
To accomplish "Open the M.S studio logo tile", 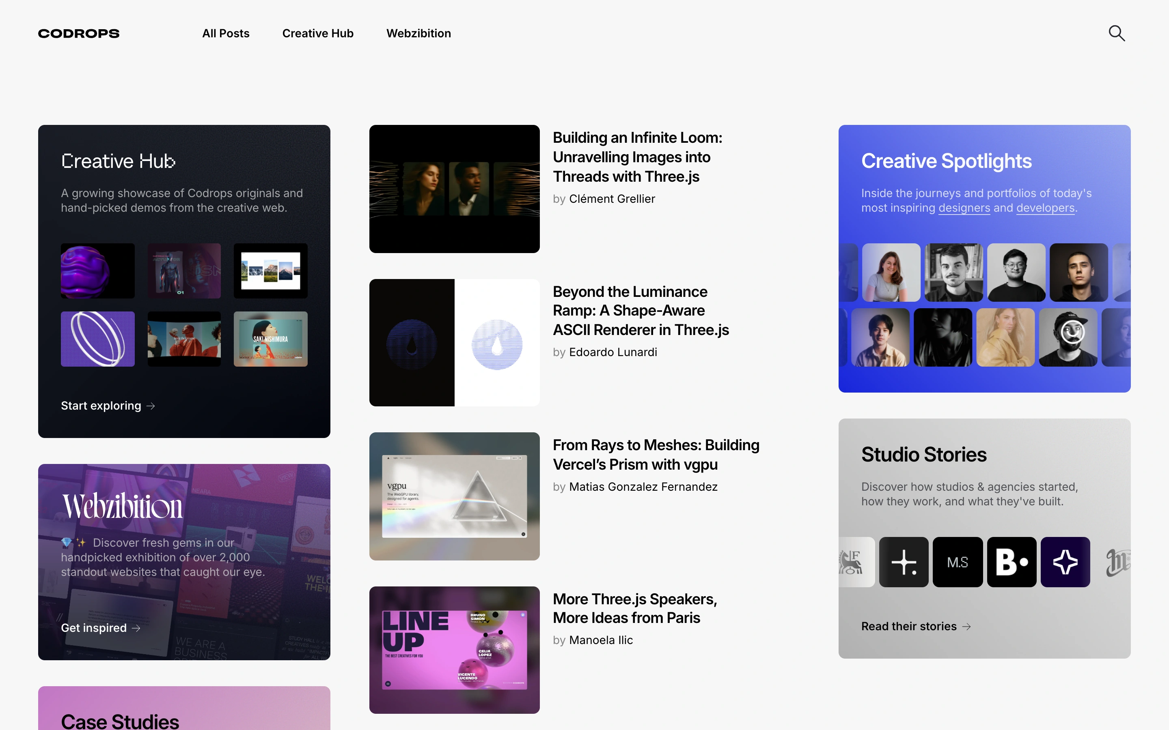I will tap(958, 562).
